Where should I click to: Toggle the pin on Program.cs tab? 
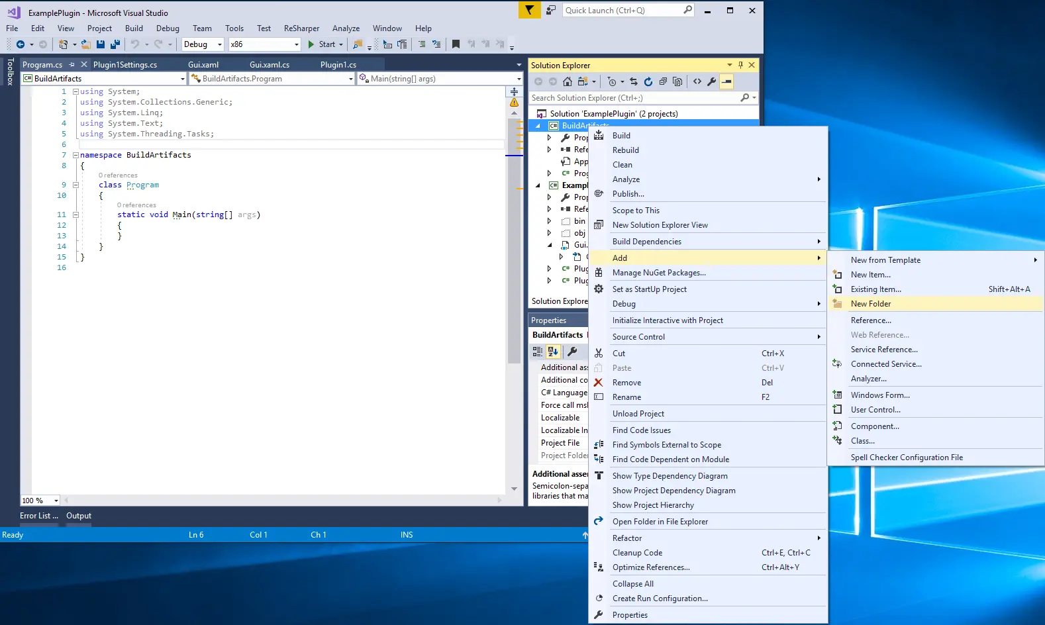click(72, 64)
